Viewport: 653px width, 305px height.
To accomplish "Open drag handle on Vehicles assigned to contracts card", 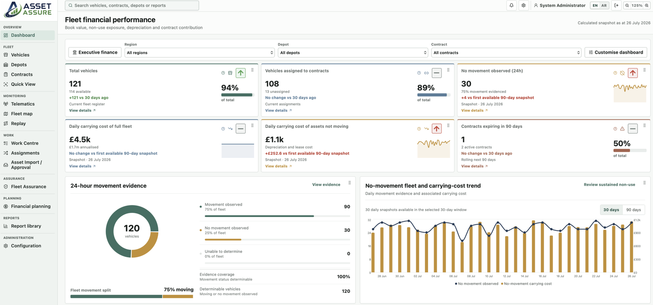I will pyautogui.click(x=448, y=70).
